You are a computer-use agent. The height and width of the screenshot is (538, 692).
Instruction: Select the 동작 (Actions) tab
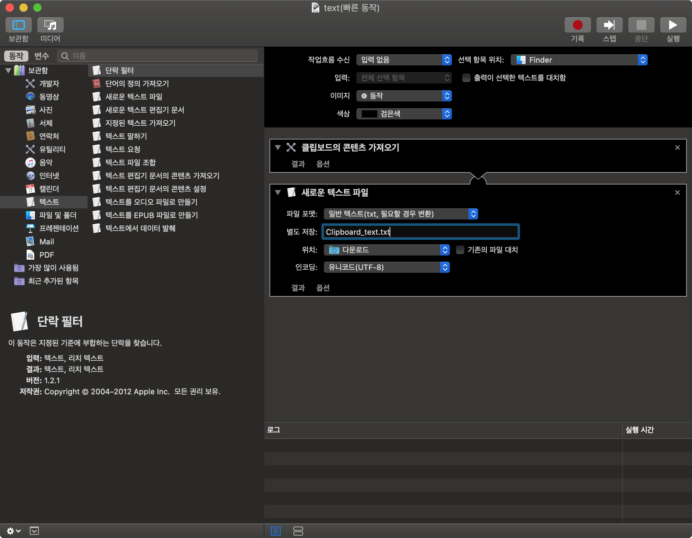click(x=16, y=56)
